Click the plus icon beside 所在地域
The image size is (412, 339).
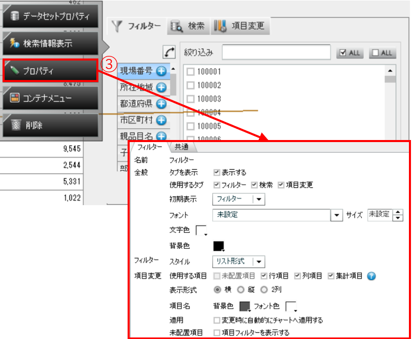[x=161, y=88]
